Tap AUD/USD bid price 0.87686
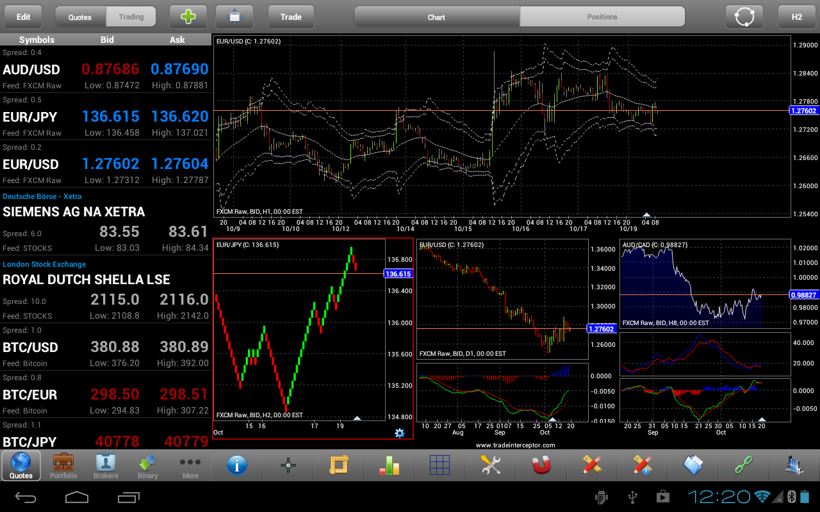The image size is (820, 512). [x=110, y=69]
